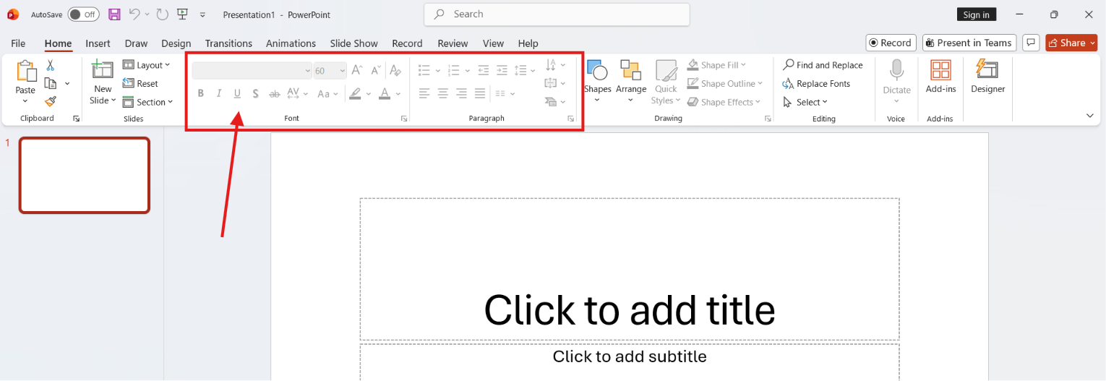Image resolution: width=1106 pixels, height=381 pixels.
Task: Click the Paste clipboard icon
Action: (x=25, y=72)
